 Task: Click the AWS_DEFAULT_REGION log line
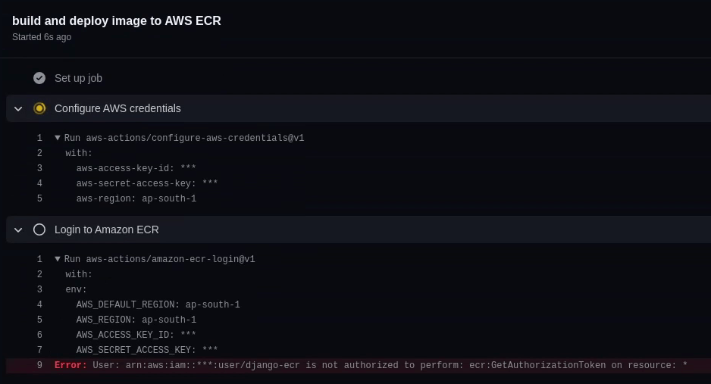coord(158,304)
